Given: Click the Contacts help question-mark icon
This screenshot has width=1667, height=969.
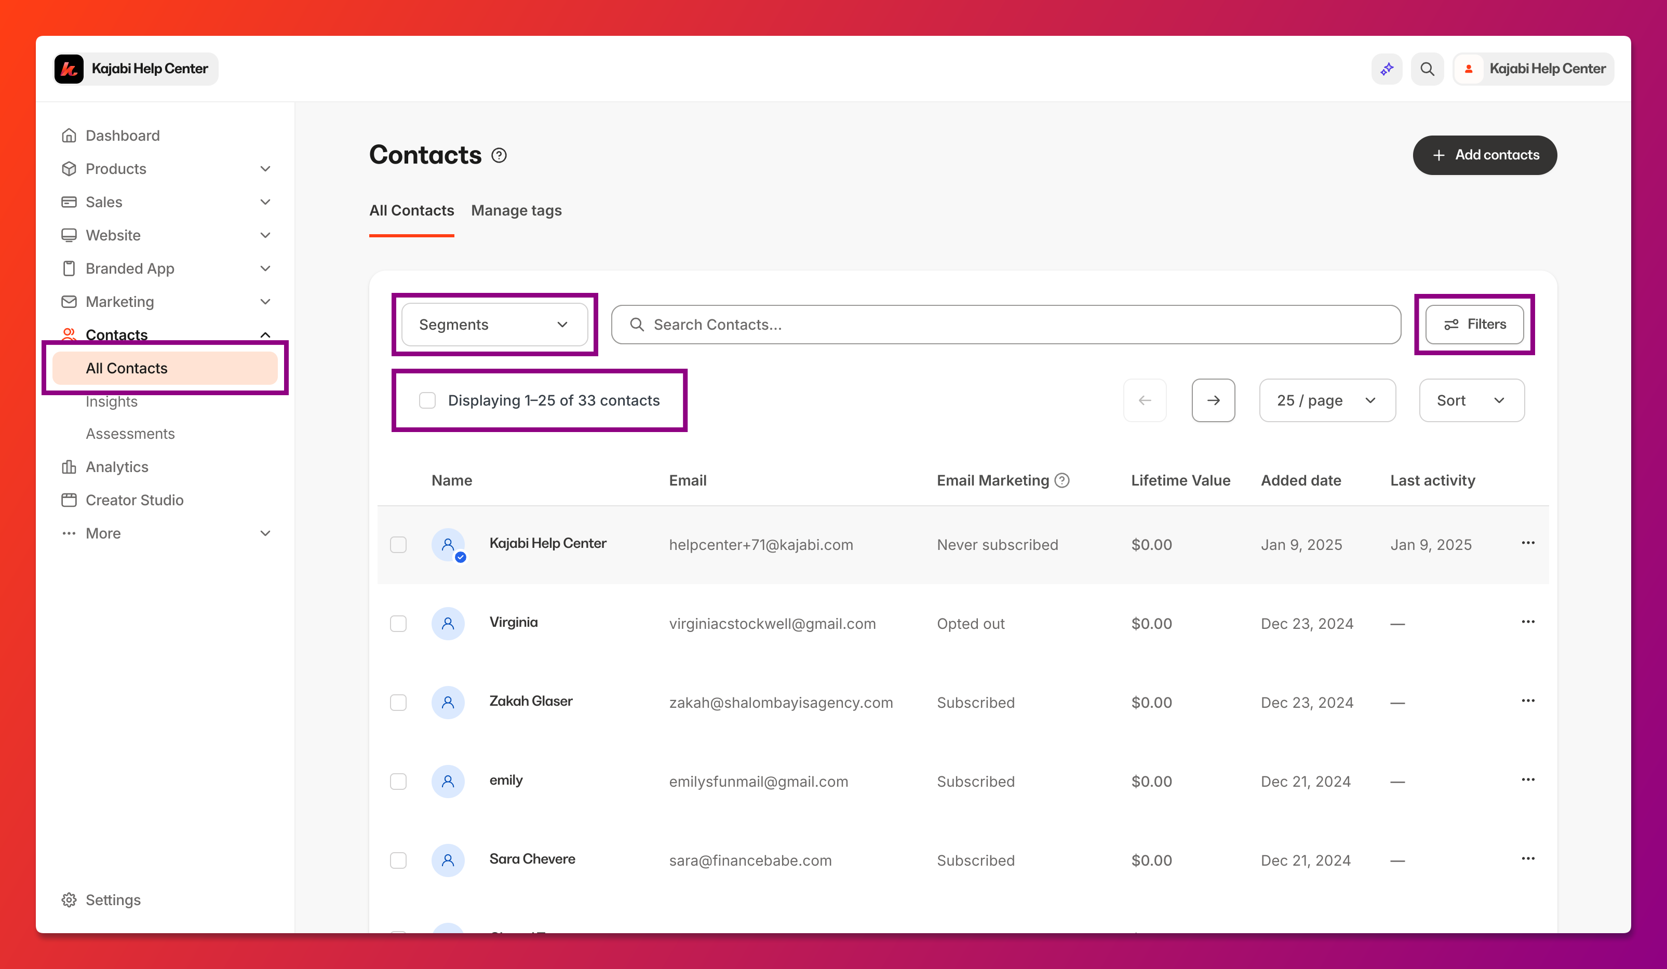Looking at the screenshot, I should (499, 155).
